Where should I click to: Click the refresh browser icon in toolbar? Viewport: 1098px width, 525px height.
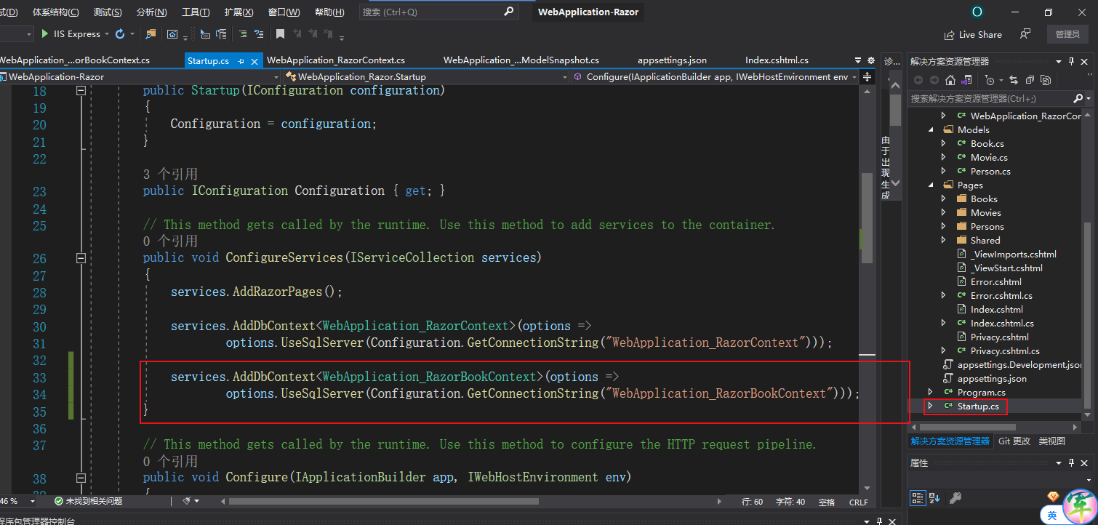click(x=120, y=34)
